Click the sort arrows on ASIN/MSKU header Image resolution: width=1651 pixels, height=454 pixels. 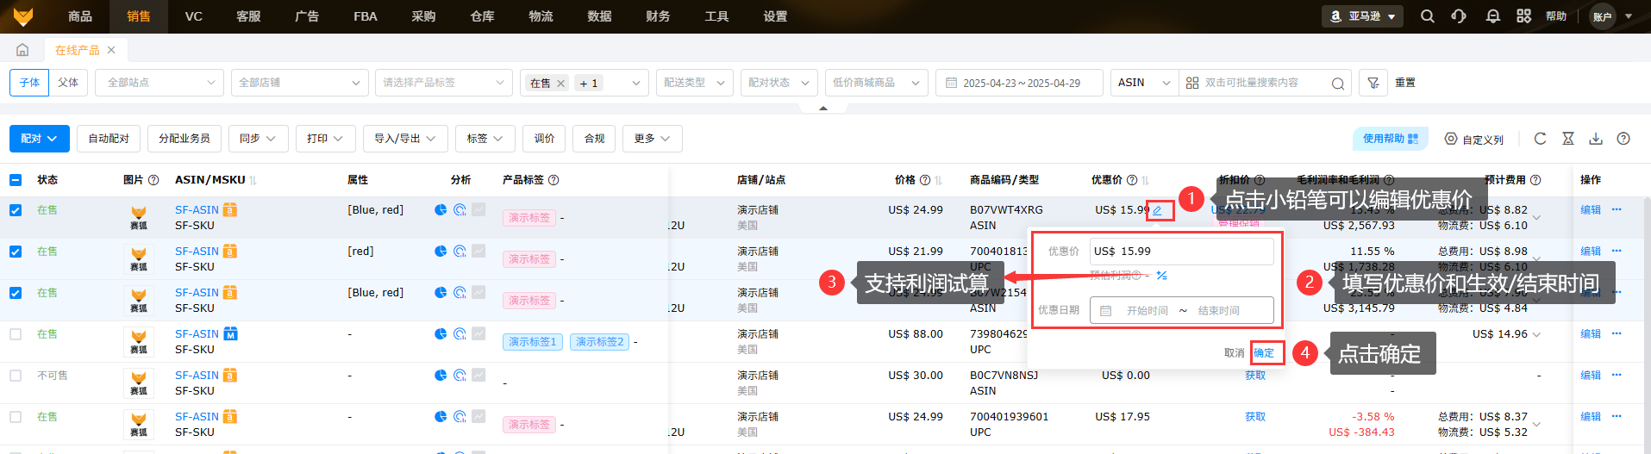[253, 180]
